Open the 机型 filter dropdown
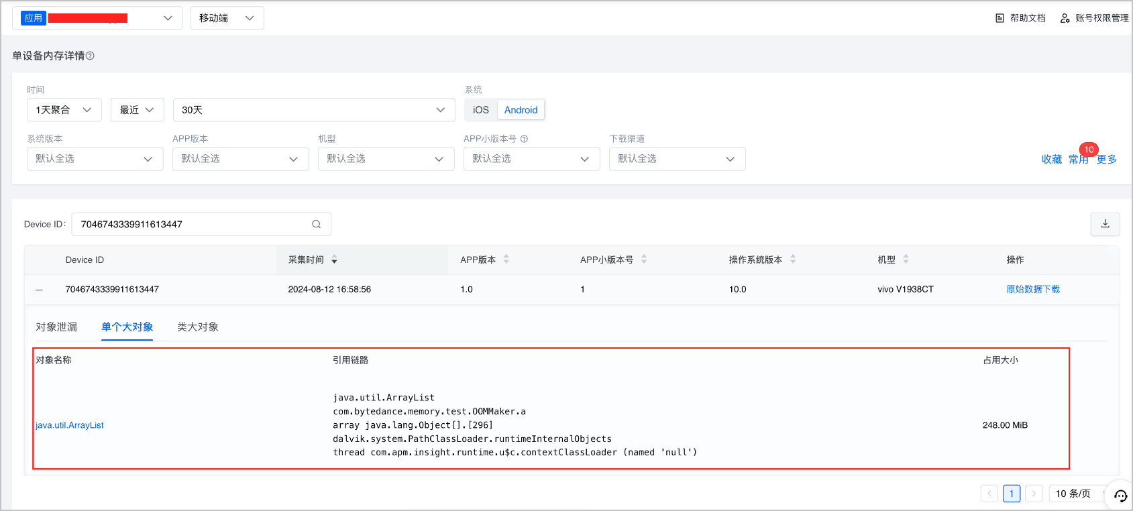 [386, 159]
